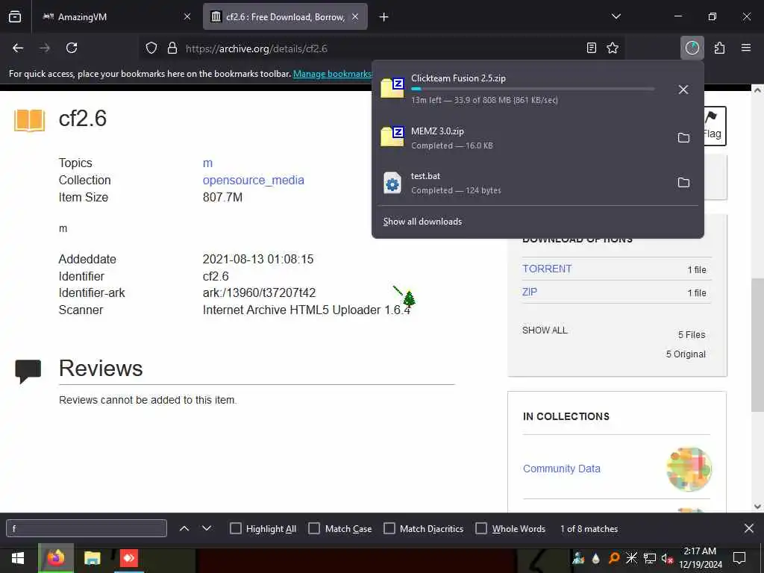Enable Highlight All checkbox
Viewport: 764px width, 573px height.
tap(235, 529)
